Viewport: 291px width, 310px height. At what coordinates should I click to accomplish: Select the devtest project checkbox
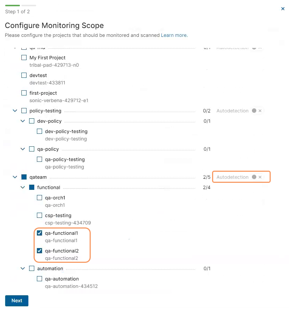[x=24, y=75]
